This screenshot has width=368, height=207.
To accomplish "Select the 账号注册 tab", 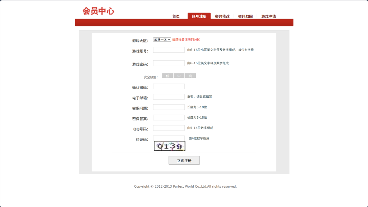I will pyautogui.click(x=199, y=16).
